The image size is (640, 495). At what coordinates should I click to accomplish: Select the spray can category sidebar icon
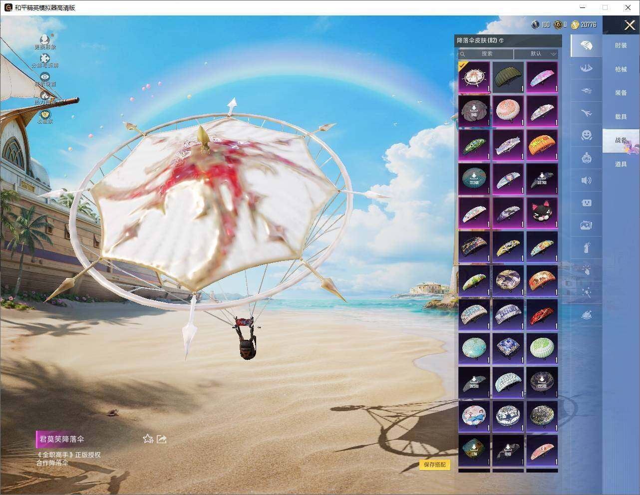[587, 247]
